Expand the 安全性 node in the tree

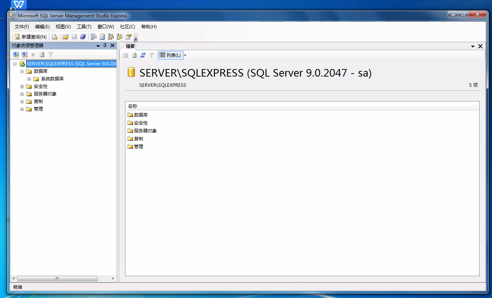pos(22,86)
